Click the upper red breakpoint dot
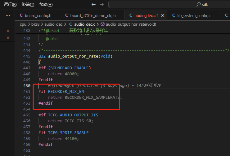 (8, 31)
